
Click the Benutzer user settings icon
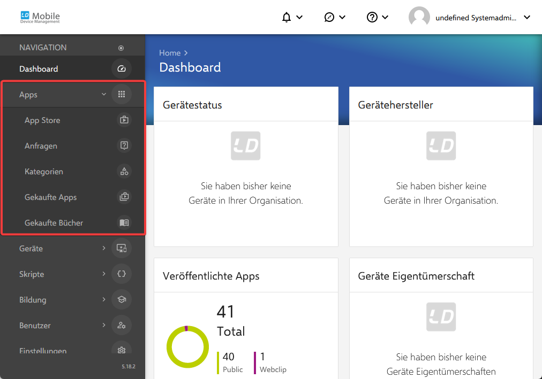(122, 325)
